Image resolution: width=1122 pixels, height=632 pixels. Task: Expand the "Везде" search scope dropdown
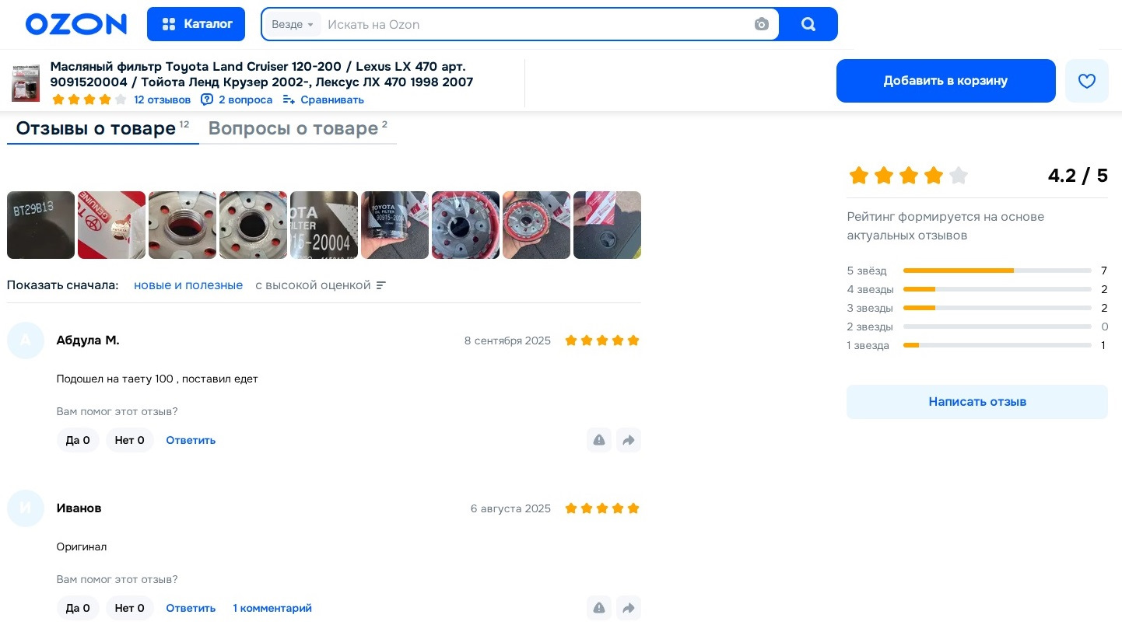[x=293, y=24]
